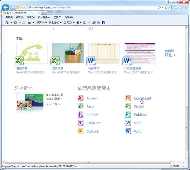Image resolution: width=190 pixels, height=170 pixels.
Task: Click the read mail icon in command bar
Action: (x=24, y=23)
